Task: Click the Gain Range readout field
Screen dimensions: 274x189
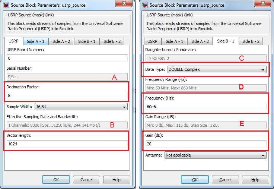Action: [206, 125]
